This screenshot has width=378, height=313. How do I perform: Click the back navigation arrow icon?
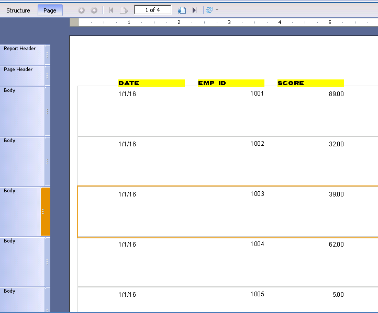coord(82,10)
